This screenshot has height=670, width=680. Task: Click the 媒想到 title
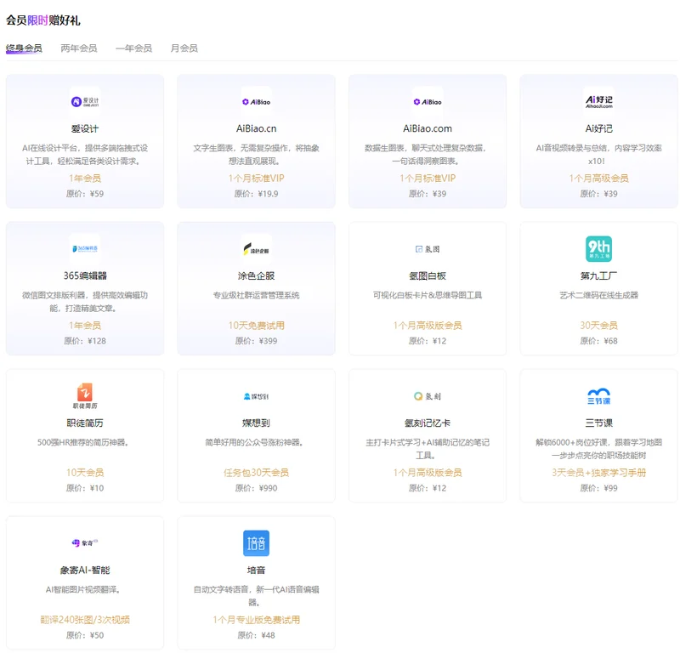[x=256, y=423]
